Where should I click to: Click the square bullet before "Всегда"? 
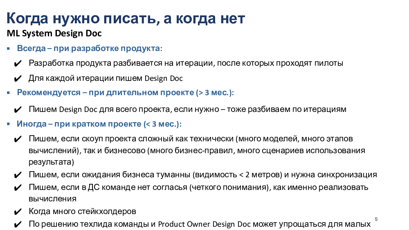coord(8,49)
